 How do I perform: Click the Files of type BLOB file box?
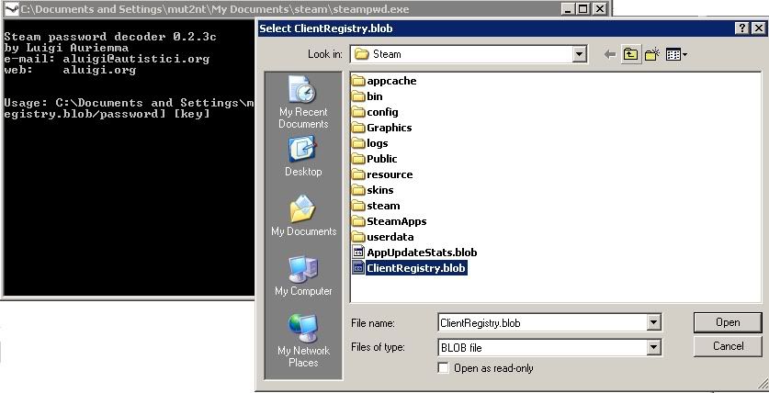coord(542,348)
